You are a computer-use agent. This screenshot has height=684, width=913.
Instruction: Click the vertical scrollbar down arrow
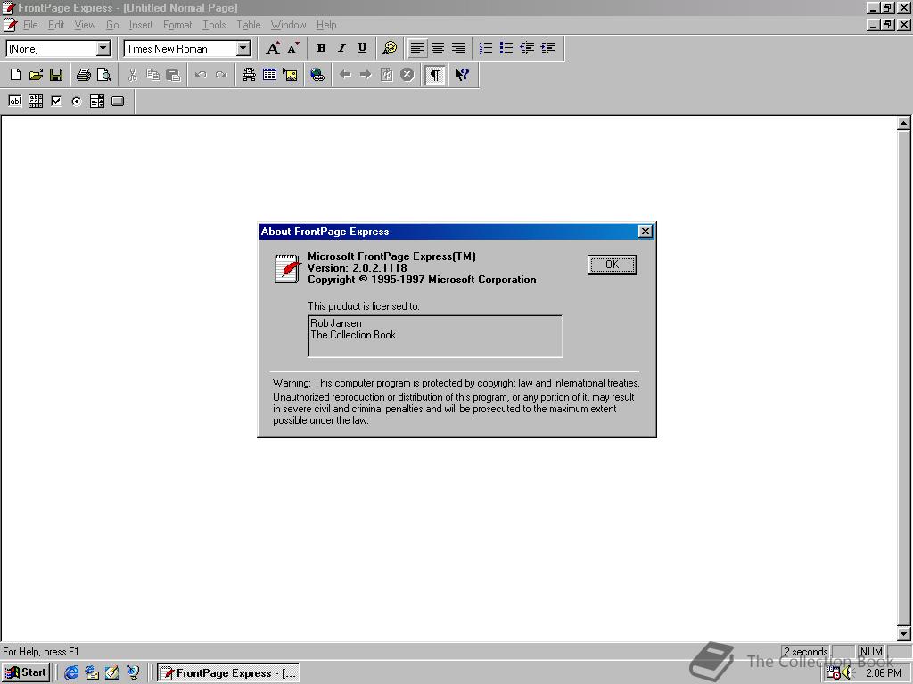point(904,634)
